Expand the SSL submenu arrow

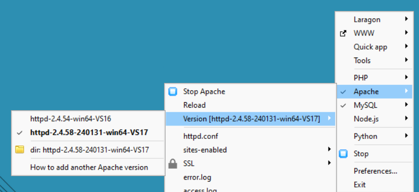tap(330, 163)
